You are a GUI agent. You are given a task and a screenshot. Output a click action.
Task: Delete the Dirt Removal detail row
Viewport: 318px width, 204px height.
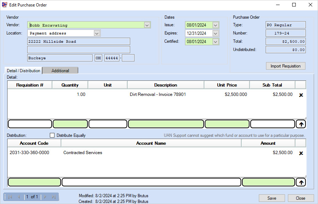[301, 95]
